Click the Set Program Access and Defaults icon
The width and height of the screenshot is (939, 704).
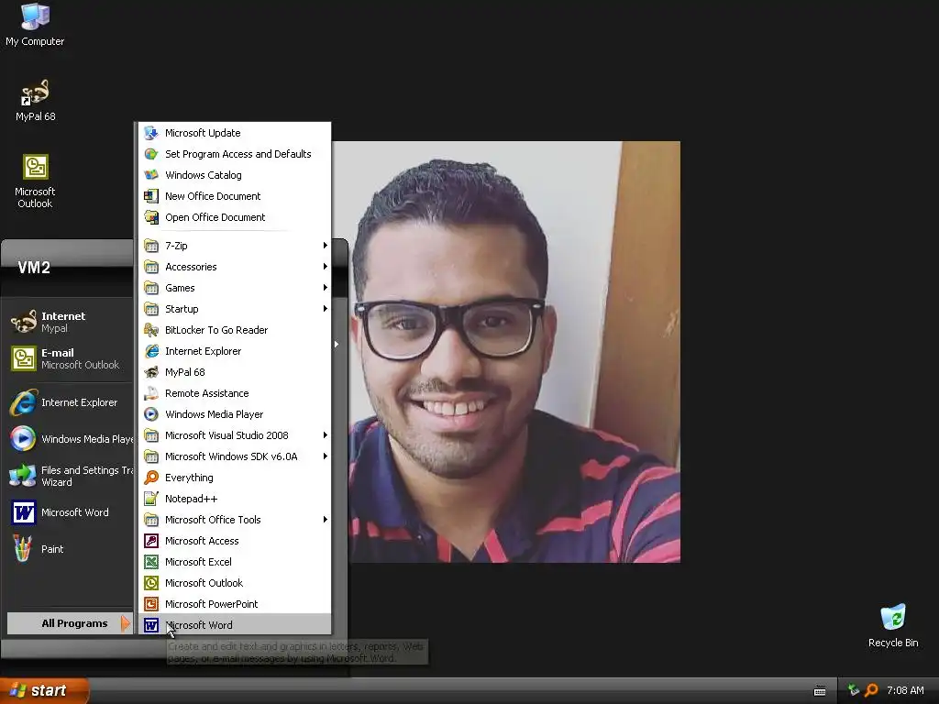point(151,154)
